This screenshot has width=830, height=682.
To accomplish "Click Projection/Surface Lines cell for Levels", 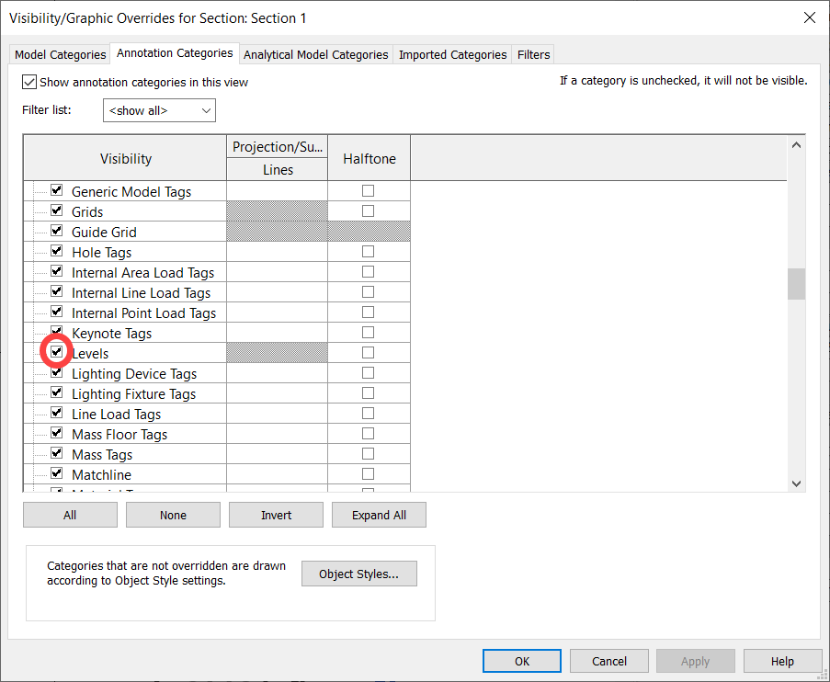I will (277, 353).
